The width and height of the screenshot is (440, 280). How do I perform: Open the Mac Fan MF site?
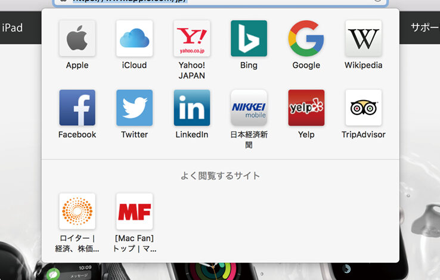click(134, 211)
